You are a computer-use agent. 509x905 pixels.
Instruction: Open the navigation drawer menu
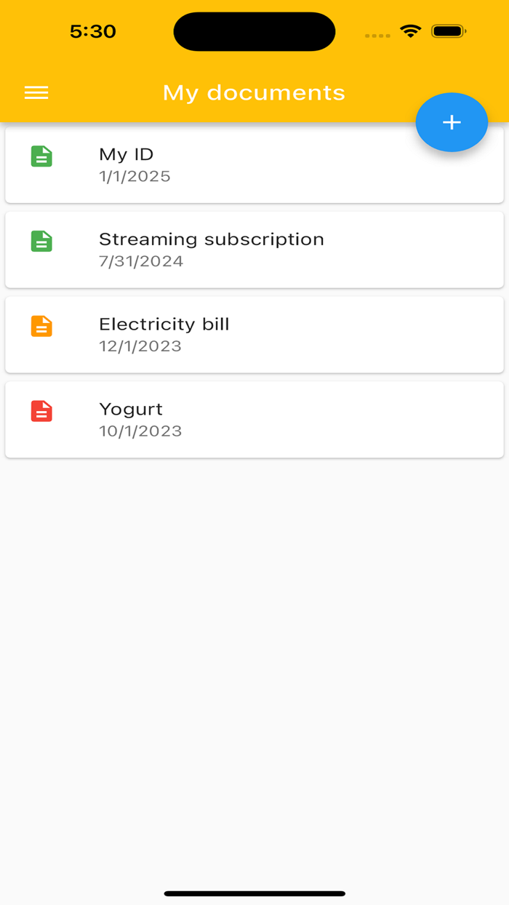click(x=36, y=92)
